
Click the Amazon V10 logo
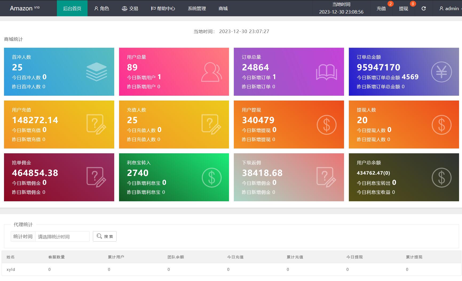pyautogui.click(x=25, y=8)
